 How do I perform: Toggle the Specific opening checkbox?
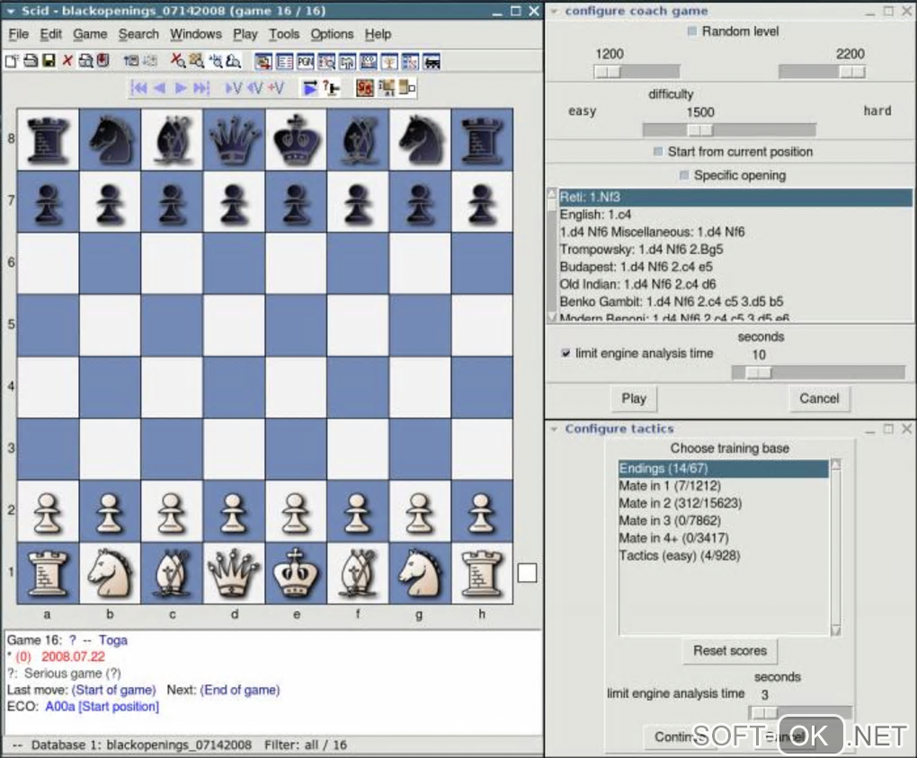coord(683,175)
